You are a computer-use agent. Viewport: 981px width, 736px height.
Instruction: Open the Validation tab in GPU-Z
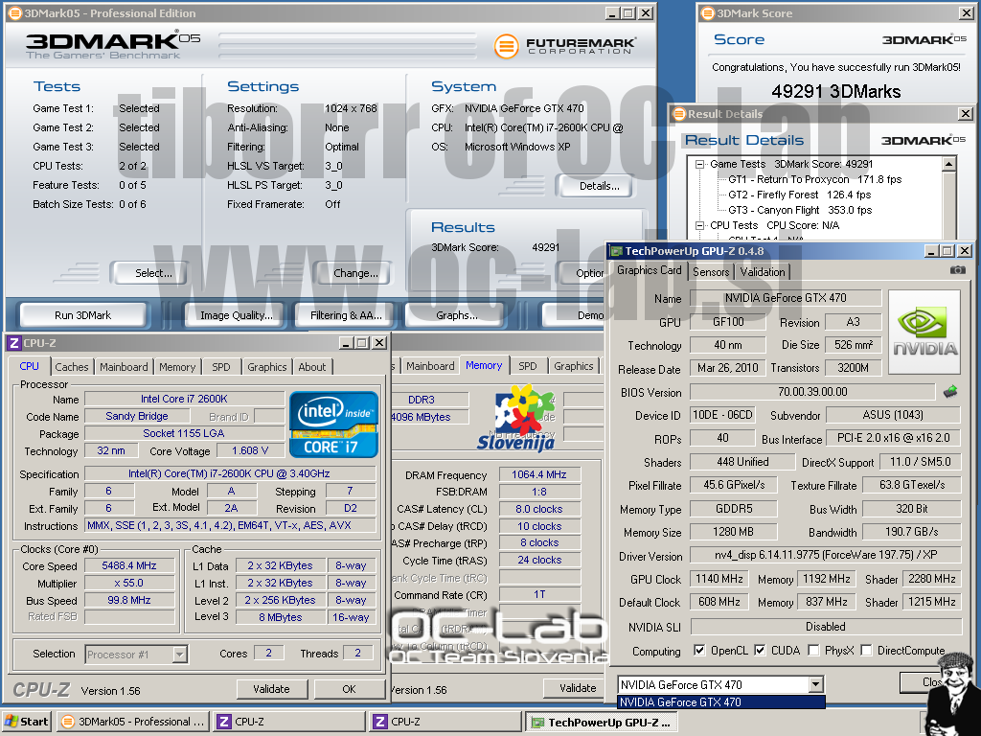762,271
